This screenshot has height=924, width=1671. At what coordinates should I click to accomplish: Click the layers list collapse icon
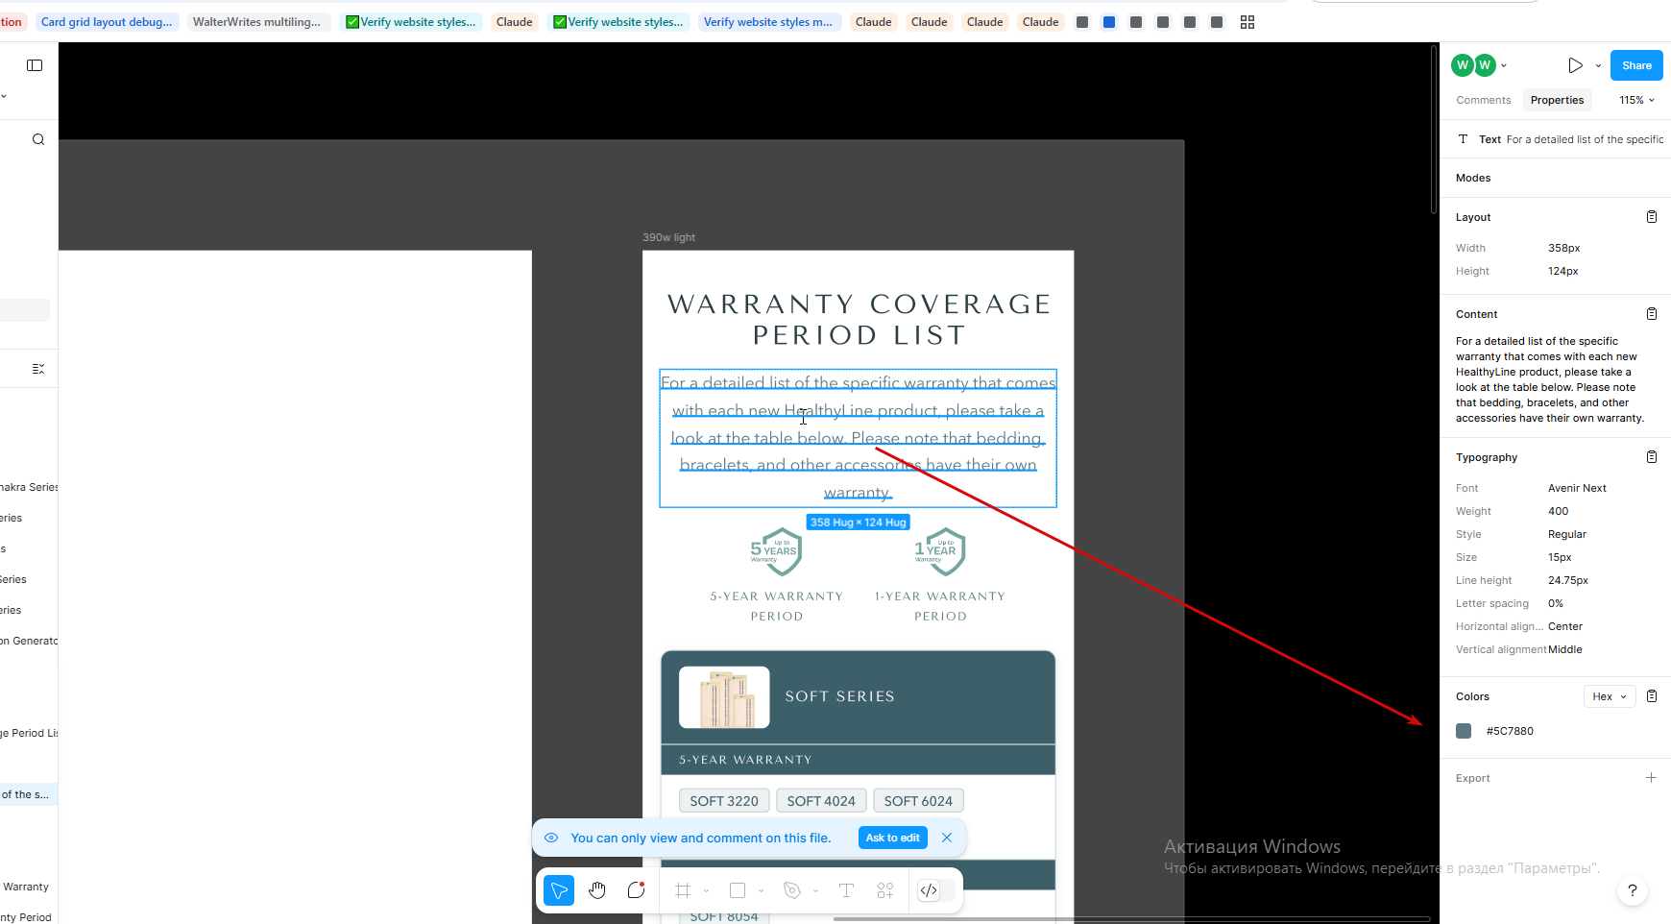click(x=38, y=369)
